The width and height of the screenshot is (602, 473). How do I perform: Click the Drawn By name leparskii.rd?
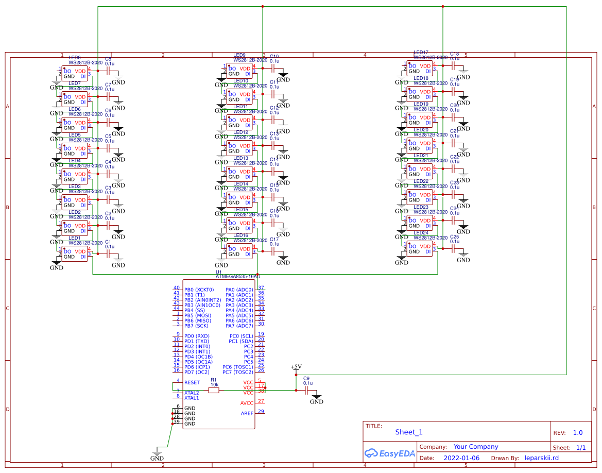point(541,458)
